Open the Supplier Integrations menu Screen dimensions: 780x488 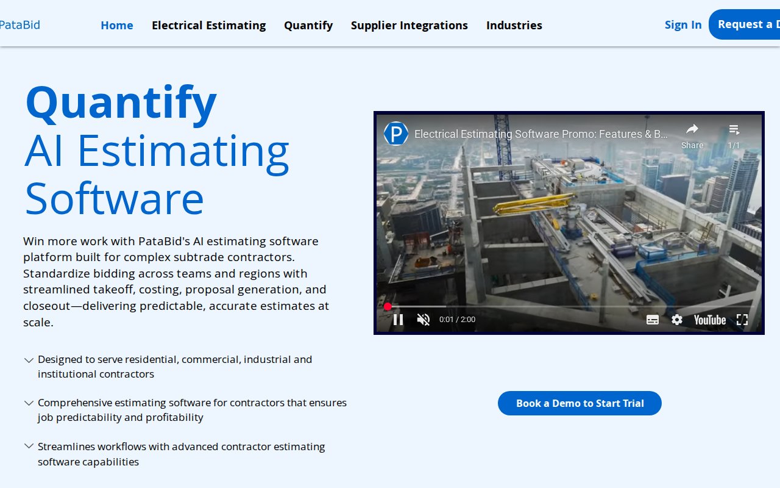409,25
